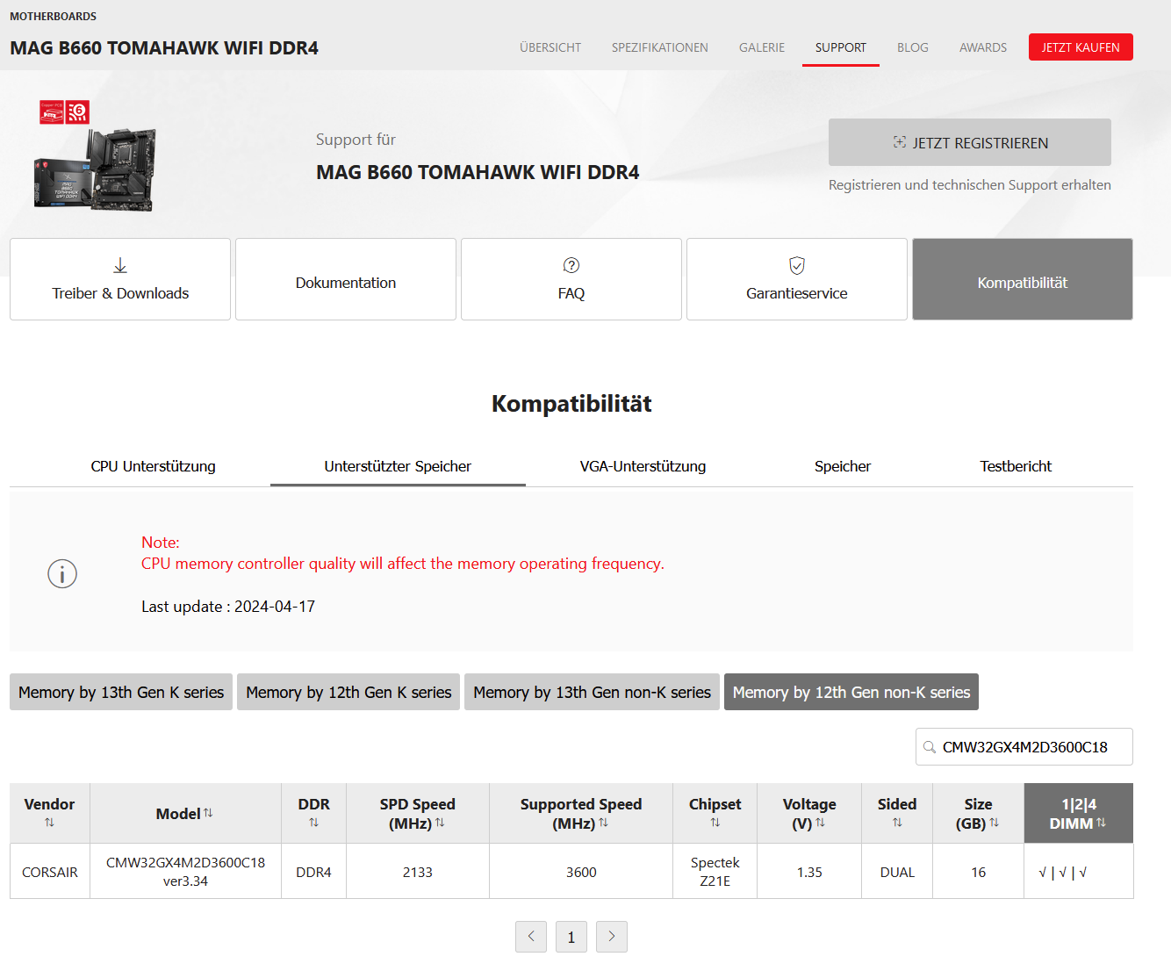Show Memory by 13th Gen K series
Image resolution: width=1171 pixels, height=978 pixels.
pyautogui.click(x=121, y=692)
